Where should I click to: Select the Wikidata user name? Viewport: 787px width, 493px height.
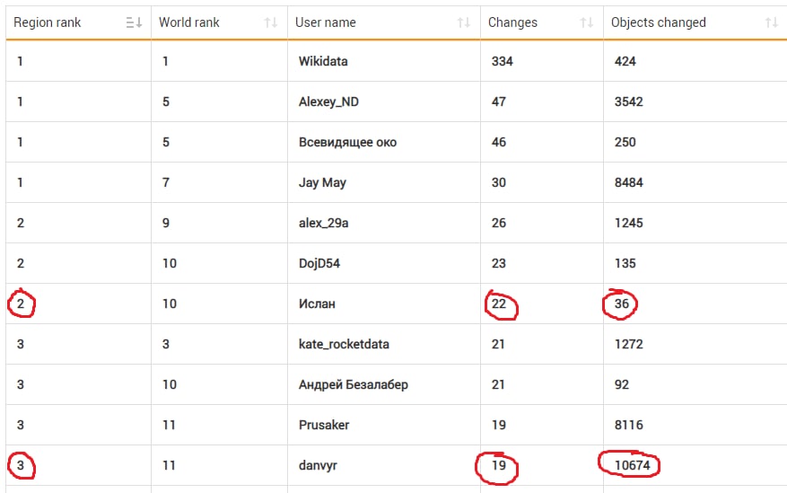tap(323, 61)
